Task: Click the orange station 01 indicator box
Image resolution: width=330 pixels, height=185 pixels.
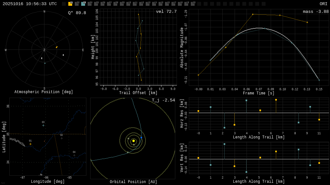Action: click(70, 4)
